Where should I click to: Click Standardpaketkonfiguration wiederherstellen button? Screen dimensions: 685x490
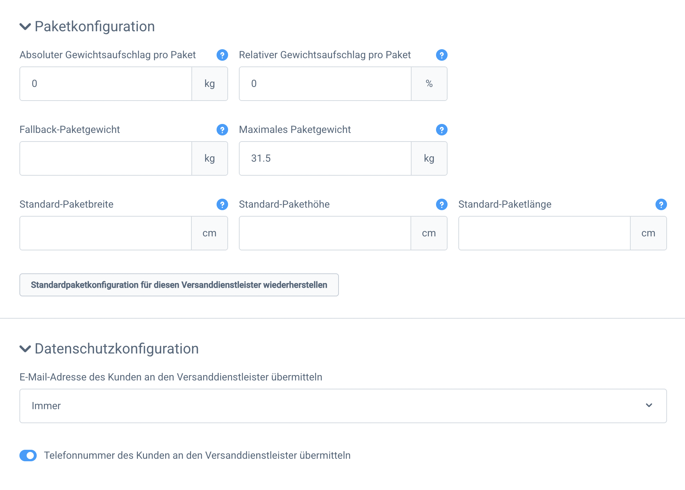click(x=179, y=285)
